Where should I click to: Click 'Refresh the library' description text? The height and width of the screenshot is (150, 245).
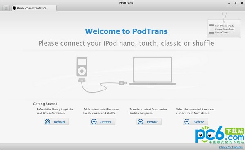coord(55,111)
